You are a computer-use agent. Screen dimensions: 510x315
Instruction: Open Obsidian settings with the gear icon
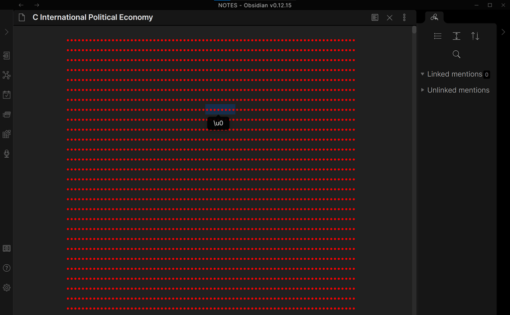point(6,287)
